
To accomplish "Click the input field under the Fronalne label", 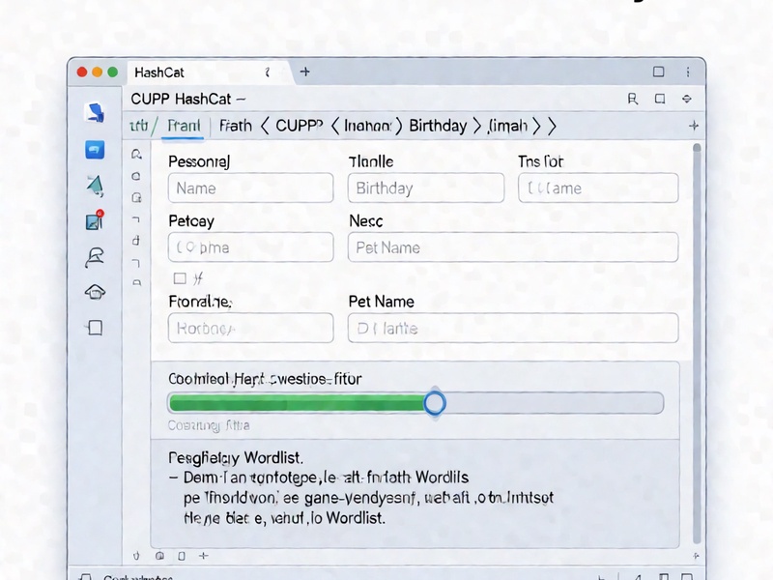I will (x=250, y=328).
